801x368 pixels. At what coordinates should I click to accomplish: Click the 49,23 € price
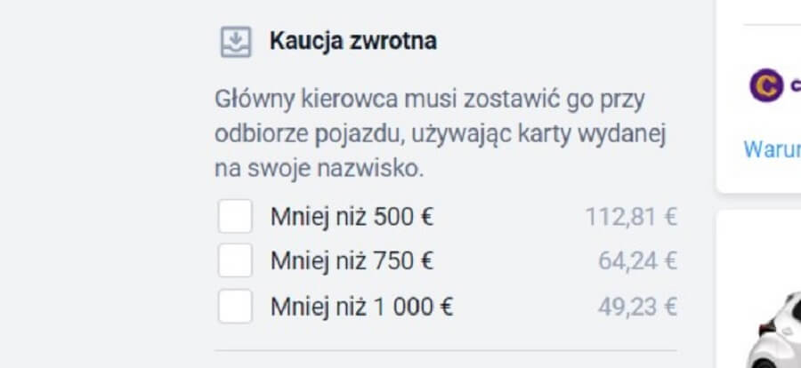click(x=637, y=308)
